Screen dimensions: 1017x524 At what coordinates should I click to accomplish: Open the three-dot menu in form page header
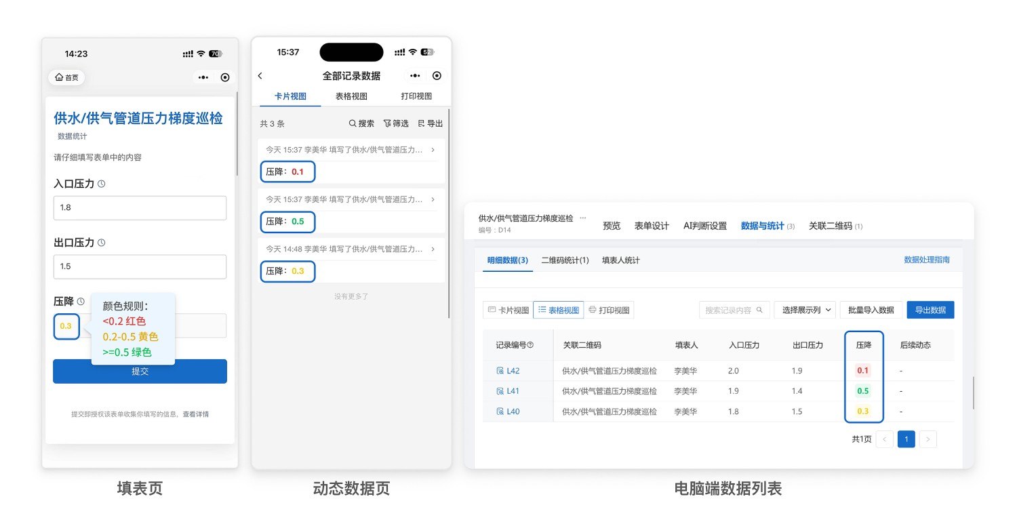[203, 77]
